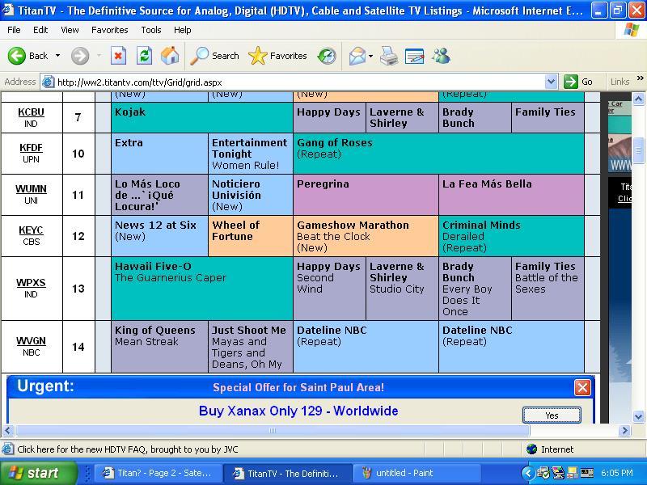Click the green Go arrow button
Screen dimensions: 647x485
[571, 82]
